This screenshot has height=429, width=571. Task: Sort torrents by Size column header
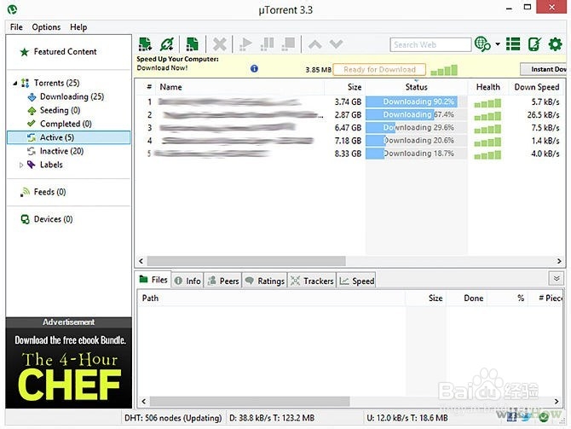345,87
